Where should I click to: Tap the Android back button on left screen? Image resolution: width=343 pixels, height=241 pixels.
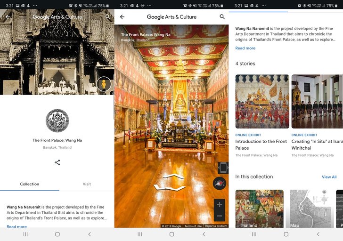point(90,234)
